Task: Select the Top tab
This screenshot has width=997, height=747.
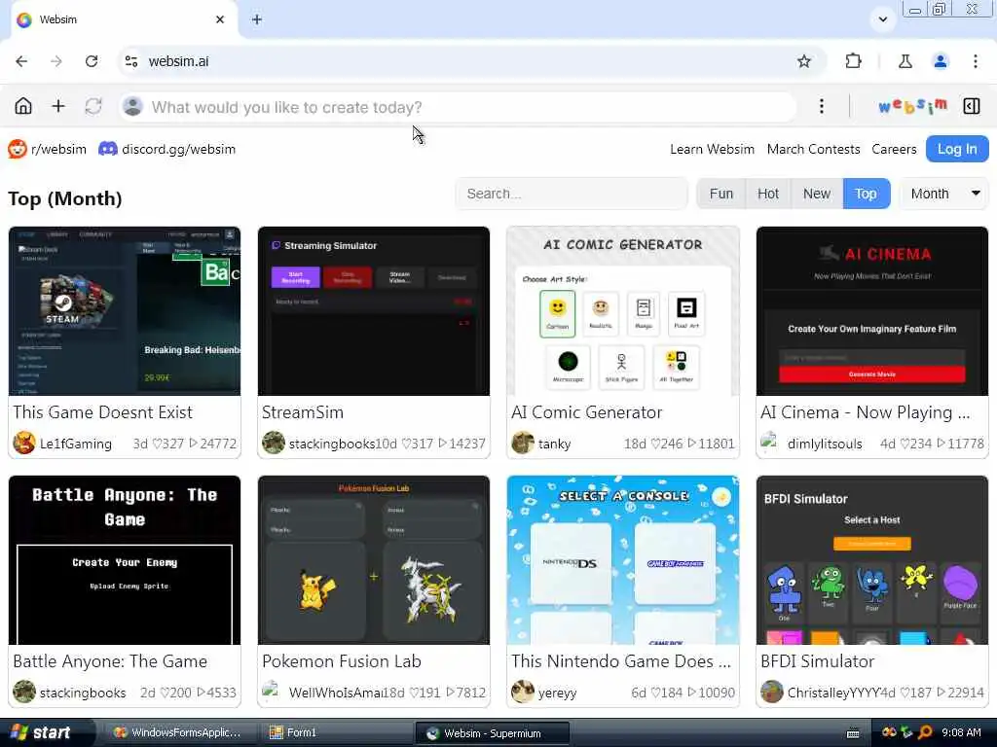Action: tap(866, 194)
